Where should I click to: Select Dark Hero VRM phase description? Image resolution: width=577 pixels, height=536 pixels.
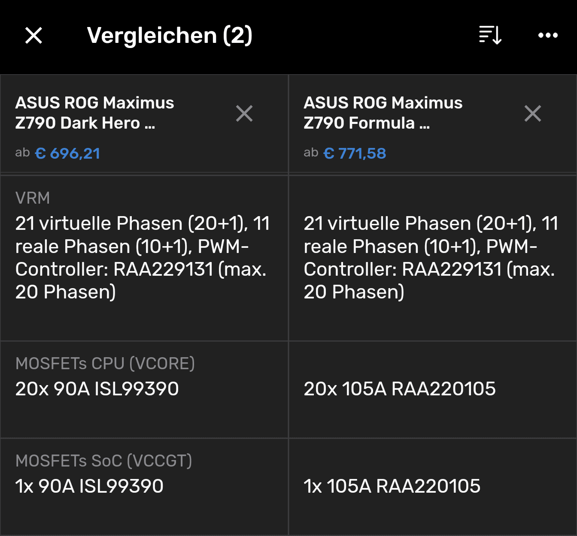pos(143,258)
